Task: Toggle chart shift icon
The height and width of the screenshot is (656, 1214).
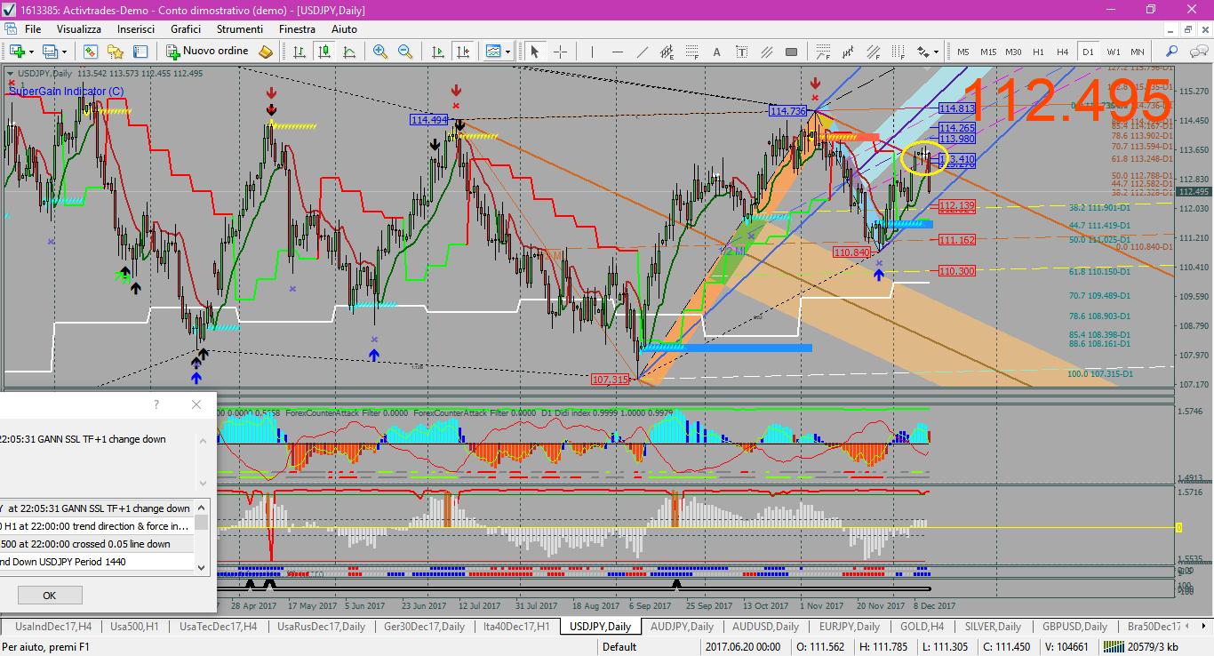Action: 462,52
